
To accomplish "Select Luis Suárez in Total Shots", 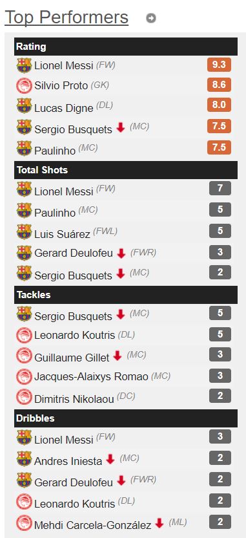I will pos(62,234).
